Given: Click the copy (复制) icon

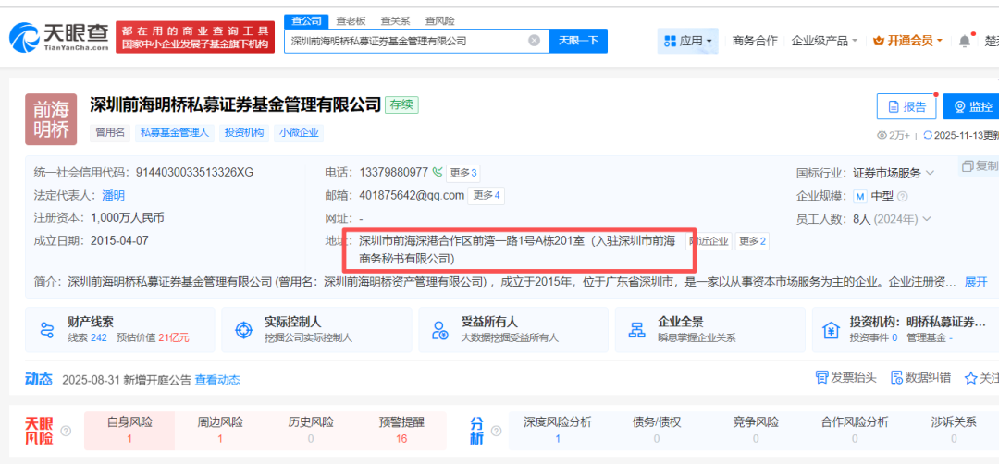Looking at the screenshot, I should coord(968,166).
